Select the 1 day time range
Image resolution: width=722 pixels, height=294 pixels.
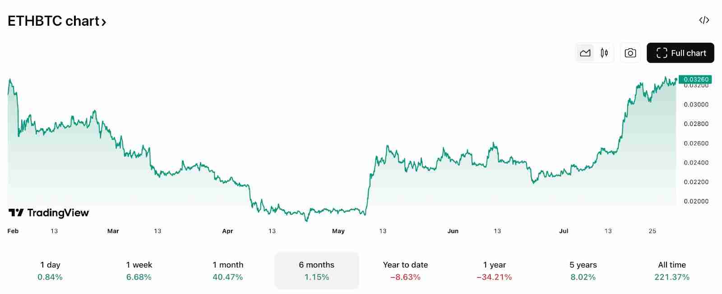point(50,271)
